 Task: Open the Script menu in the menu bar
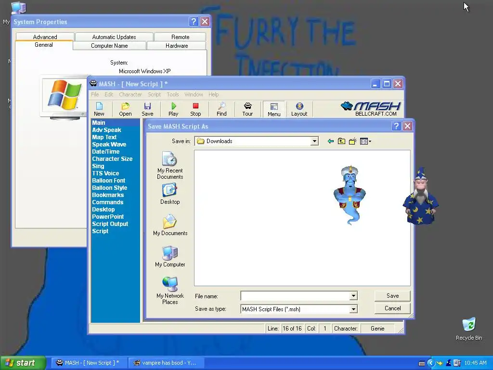point(155,94)
